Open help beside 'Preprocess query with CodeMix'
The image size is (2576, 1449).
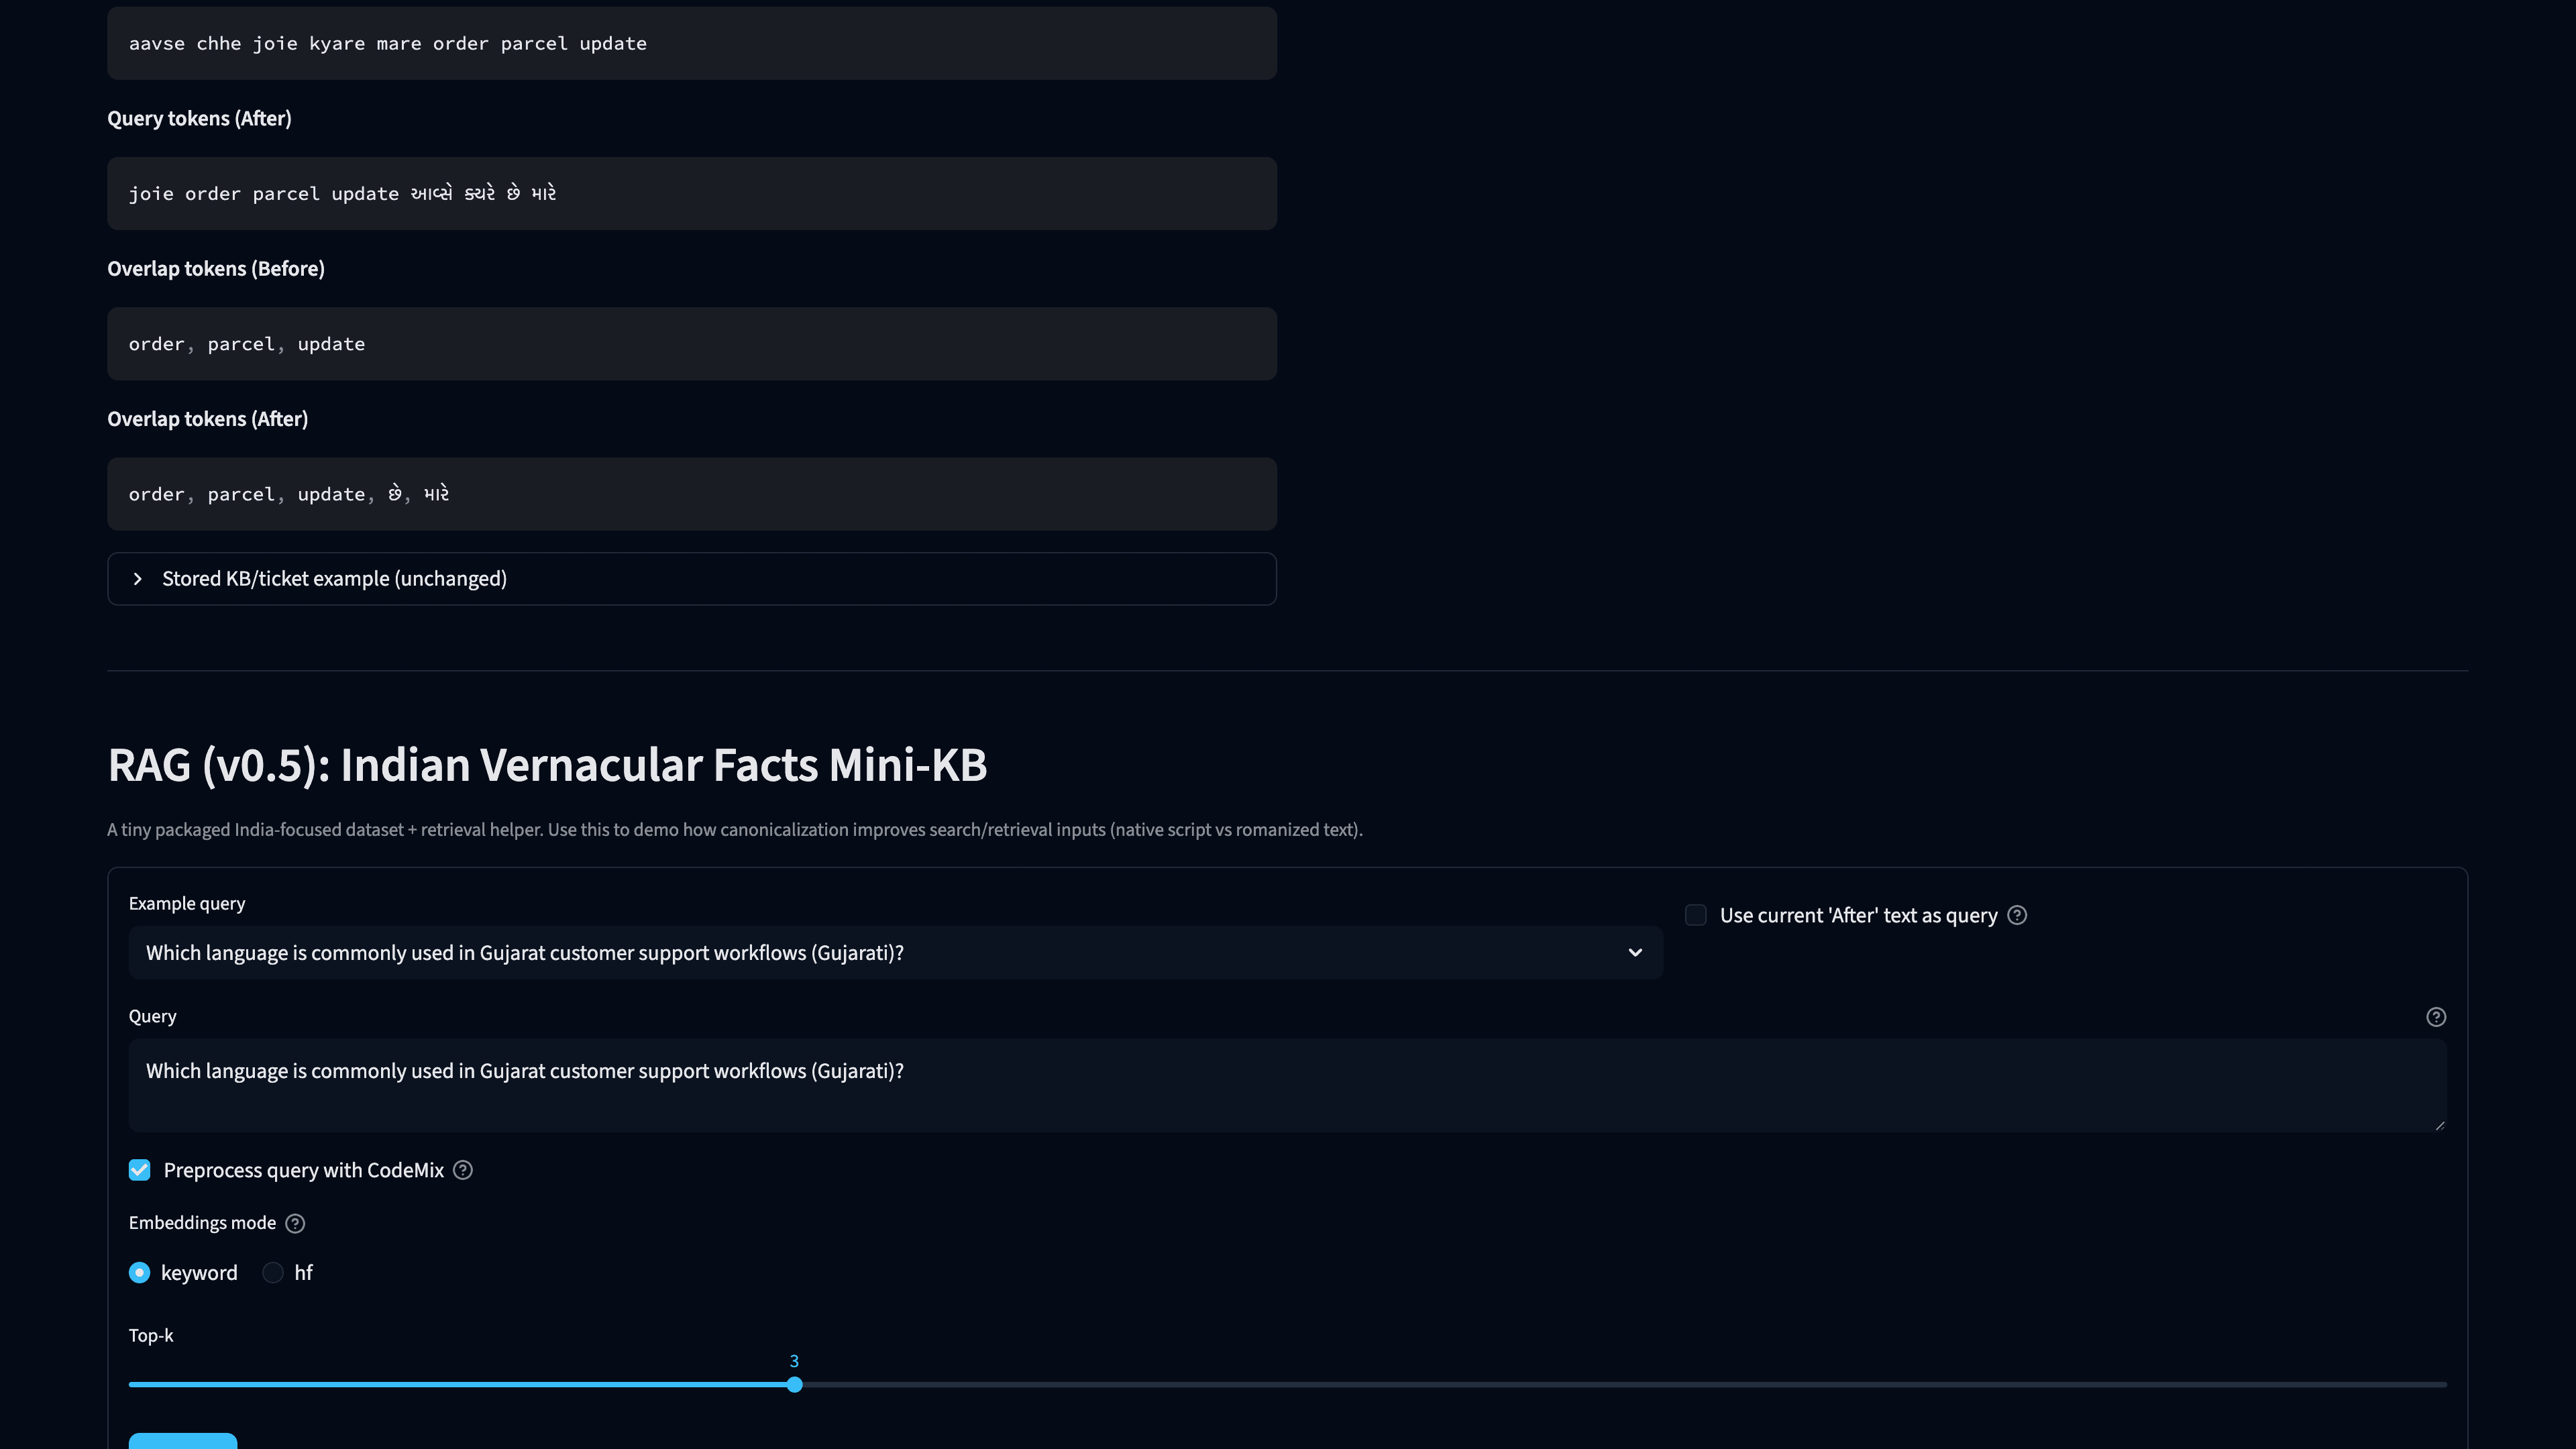click(x=462, y=1170)
